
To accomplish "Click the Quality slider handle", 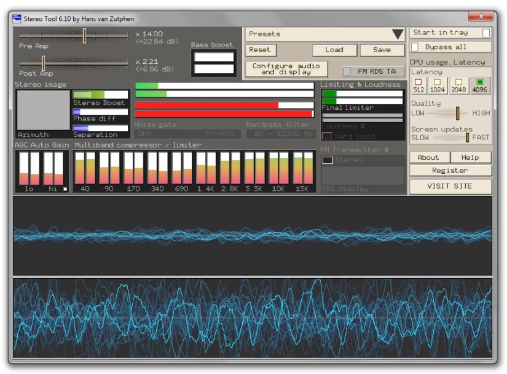I will tap(458, 113).
